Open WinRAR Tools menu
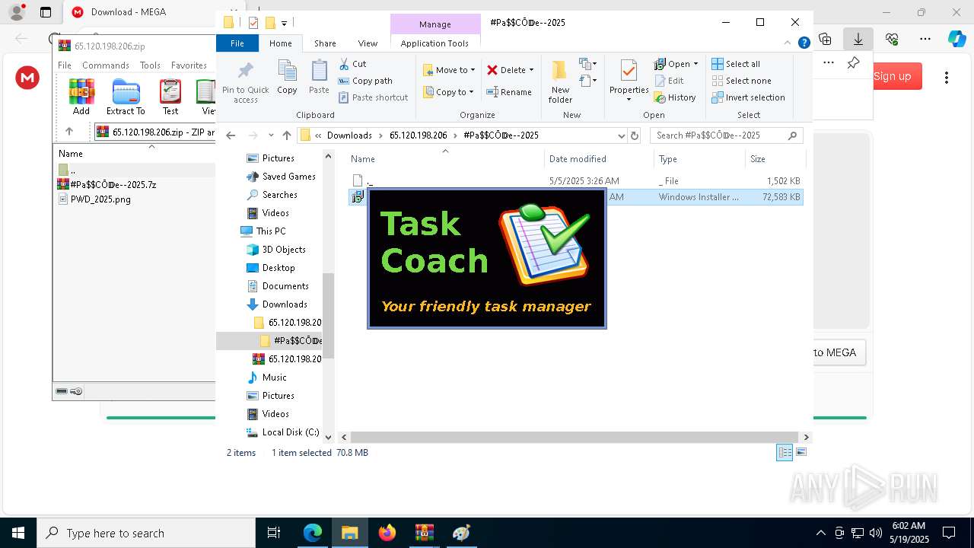 [150, 65]
